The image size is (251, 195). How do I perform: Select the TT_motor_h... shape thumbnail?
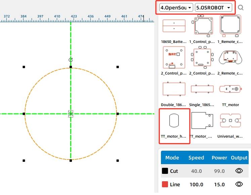(174, 120)
